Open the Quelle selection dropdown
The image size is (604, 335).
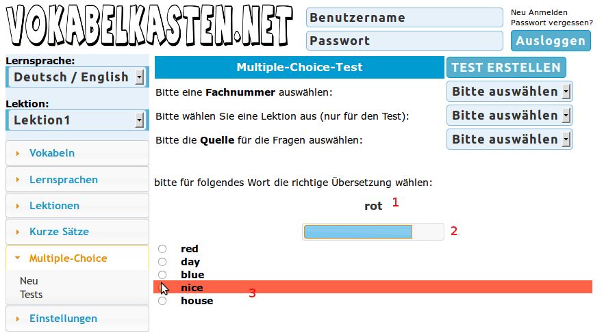pyautogui.click(x=509, y=139)
